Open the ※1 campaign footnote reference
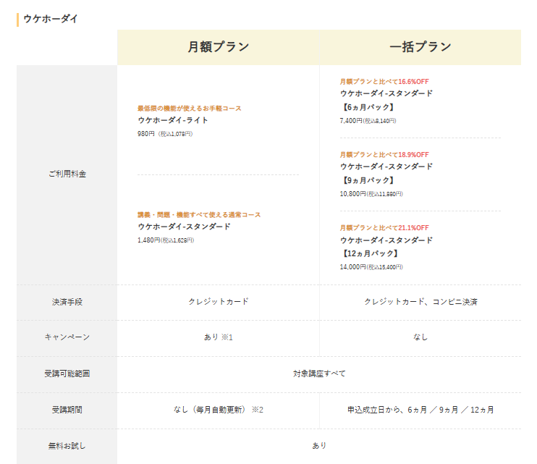Viewport: 537px width, 464px height. click(x=227, y=338)
